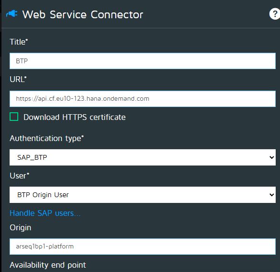Open the Handle SAP users link

pos(45,213)
